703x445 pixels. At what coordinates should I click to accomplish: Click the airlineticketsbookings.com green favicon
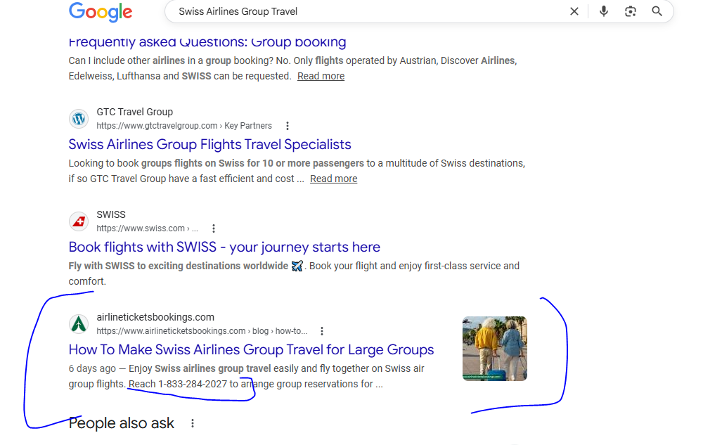pos(79,324)
